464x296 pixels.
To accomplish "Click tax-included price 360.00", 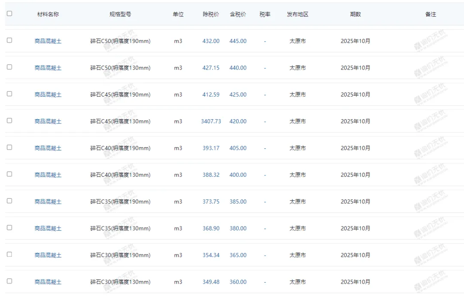I will click(x=238, y=282).
